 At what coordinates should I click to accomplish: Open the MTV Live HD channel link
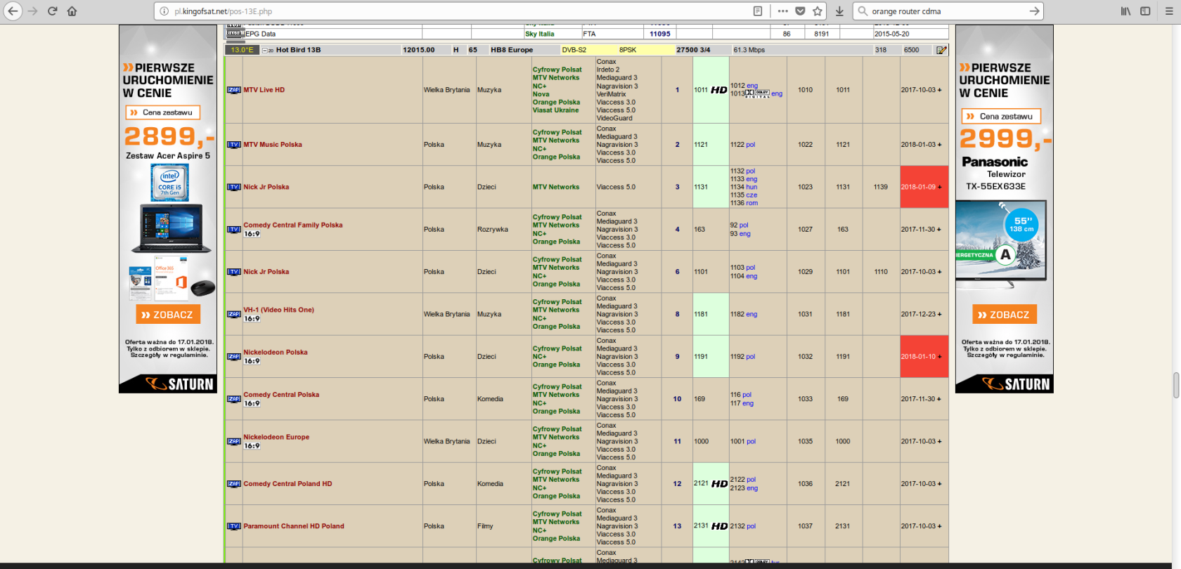click(264, 90)
